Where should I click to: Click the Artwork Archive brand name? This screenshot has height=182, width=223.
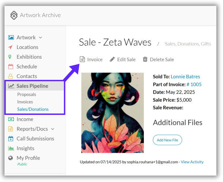(41, 15)
